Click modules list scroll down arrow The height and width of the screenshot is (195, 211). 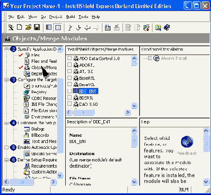click(134, 106)
